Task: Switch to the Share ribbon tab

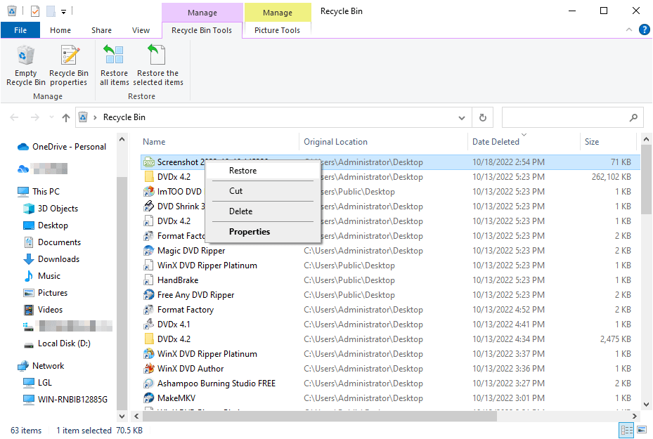Action: tap(102, 30)
